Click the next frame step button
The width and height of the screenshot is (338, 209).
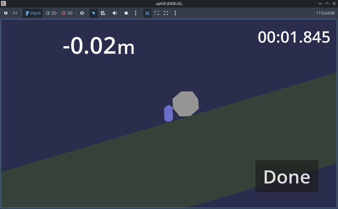click(15, 13)
